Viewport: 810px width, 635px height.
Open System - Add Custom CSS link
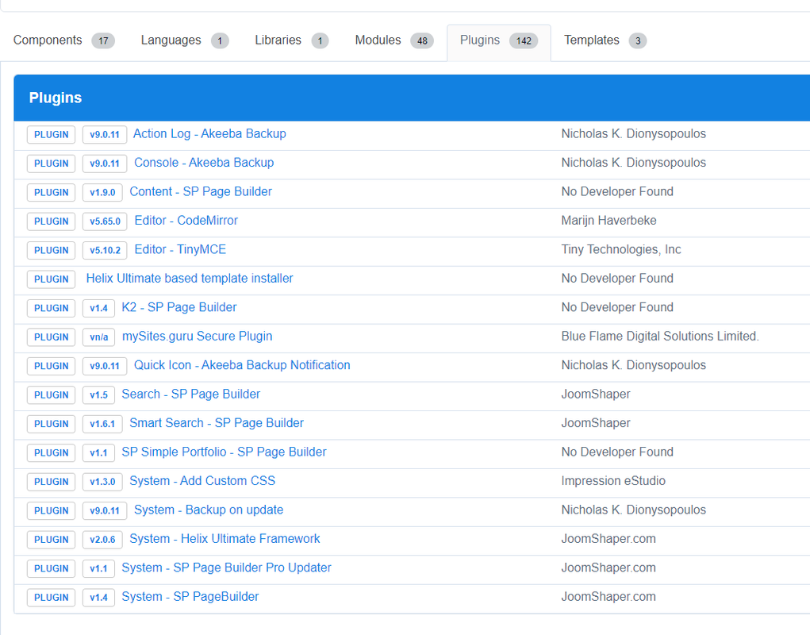tap(202, 481)
